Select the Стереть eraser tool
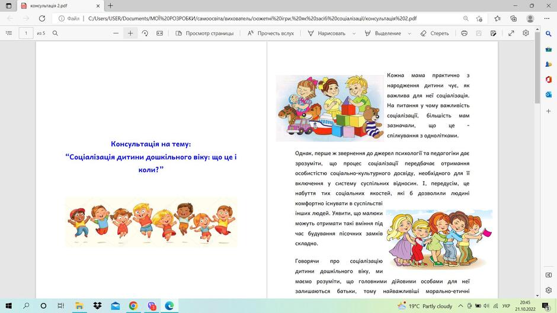This screenshot has height=313, width=557. [434, 33]
